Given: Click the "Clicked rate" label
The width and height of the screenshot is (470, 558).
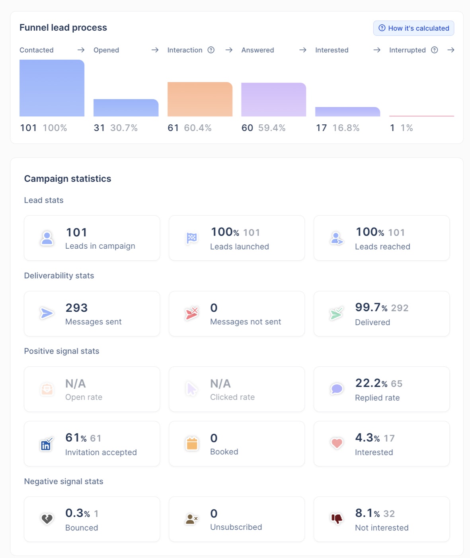Looking at the screenshot, I should point(232,397).
